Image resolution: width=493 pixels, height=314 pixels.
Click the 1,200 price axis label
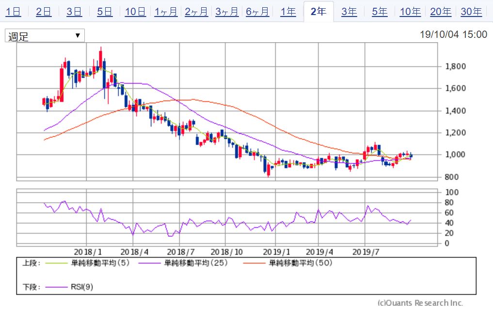pos(456,133)
